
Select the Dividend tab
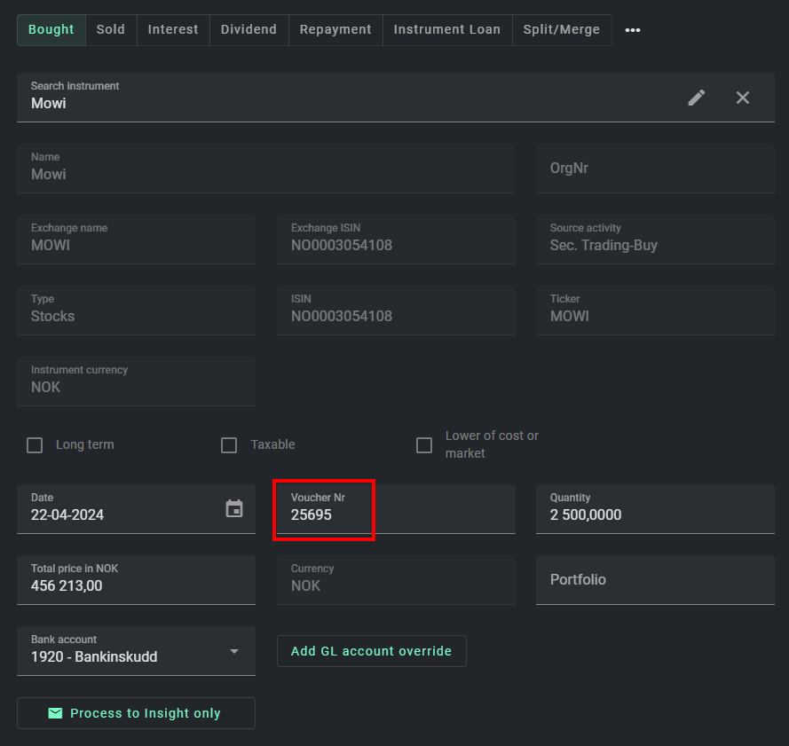(x=249, y=30)
